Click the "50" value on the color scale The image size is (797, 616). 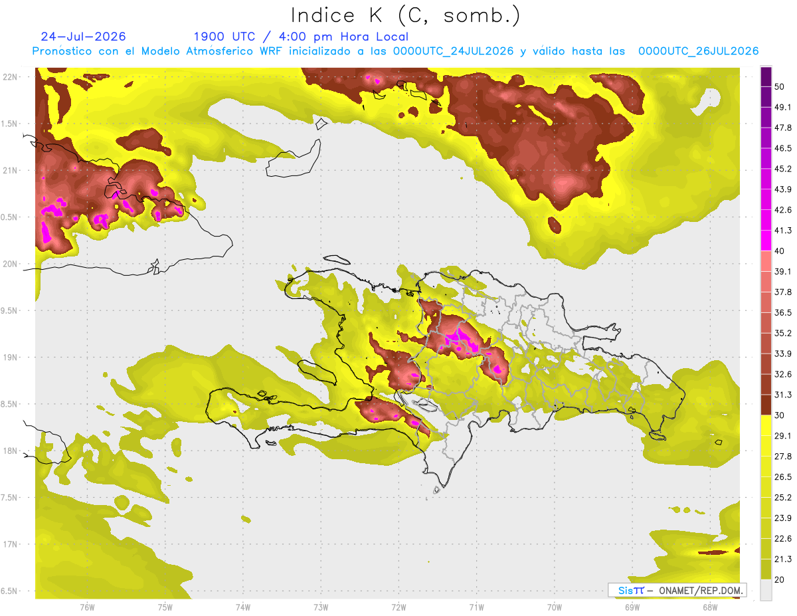pos(780,86)
